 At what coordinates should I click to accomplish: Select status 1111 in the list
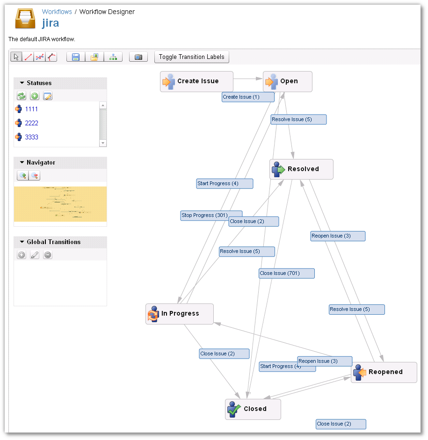click(31, 109)
